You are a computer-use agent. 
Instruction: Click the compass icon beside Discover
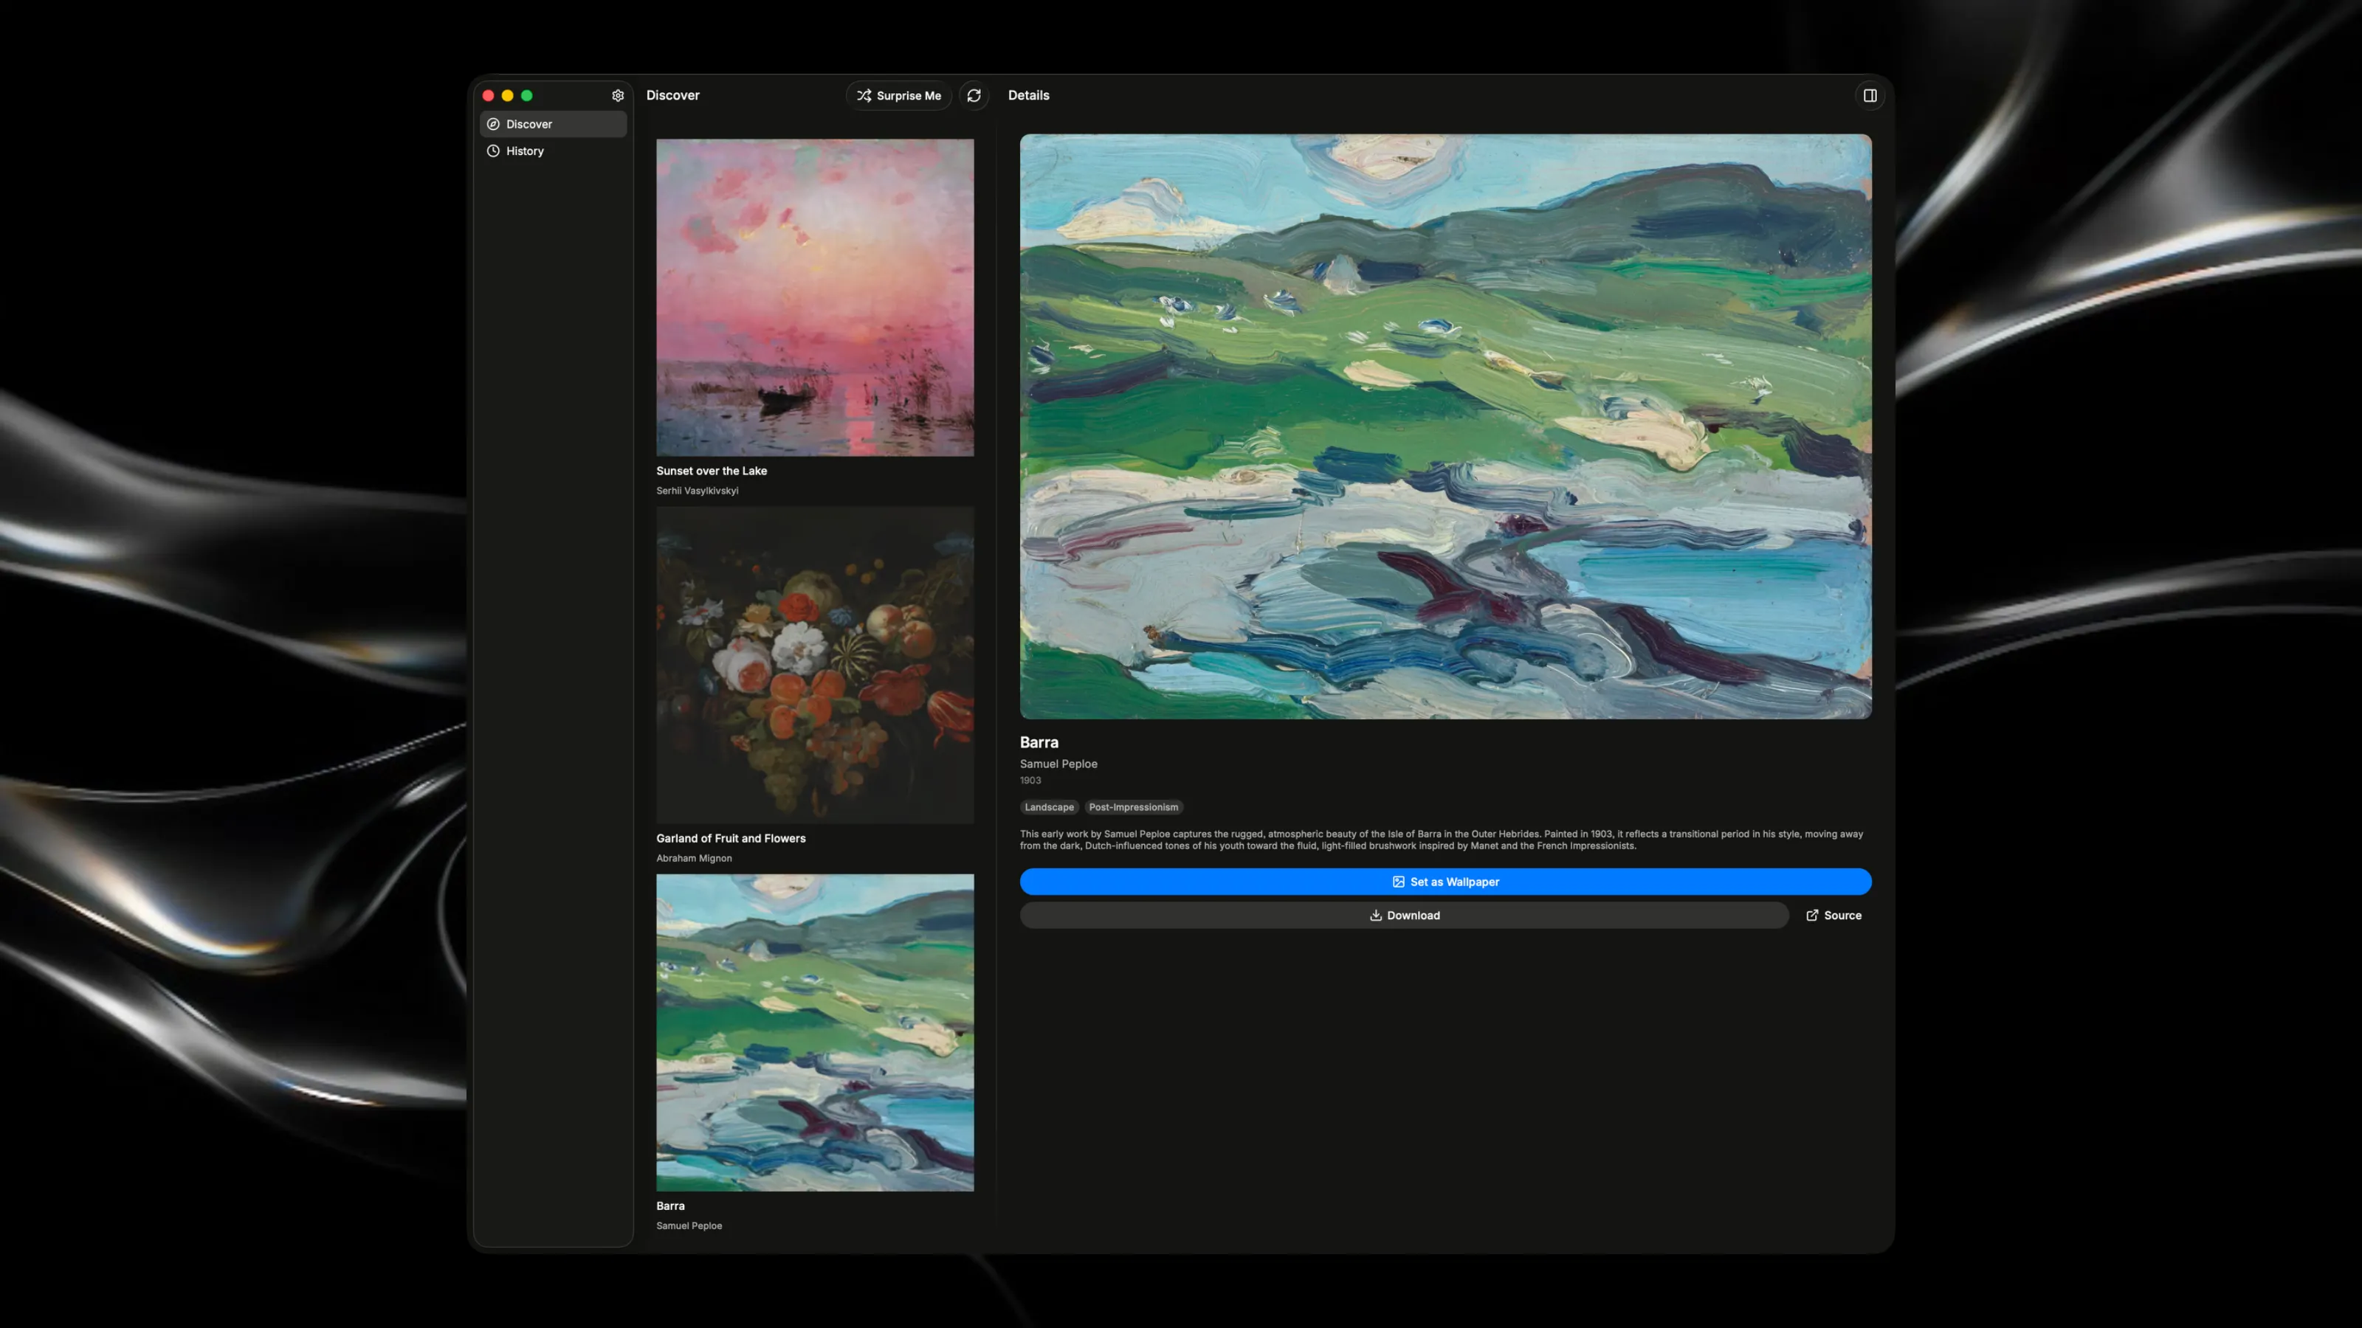pos(493,124)
